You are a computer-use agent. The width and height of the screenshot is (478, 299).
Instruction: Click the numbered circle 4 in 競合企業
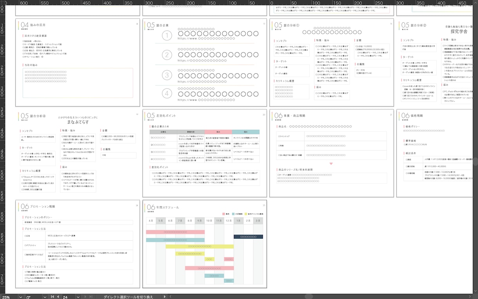[167, 93]
